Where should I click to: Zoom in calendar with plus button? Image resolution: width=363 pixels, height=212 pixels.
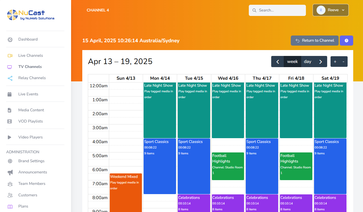tap(335, 62)
